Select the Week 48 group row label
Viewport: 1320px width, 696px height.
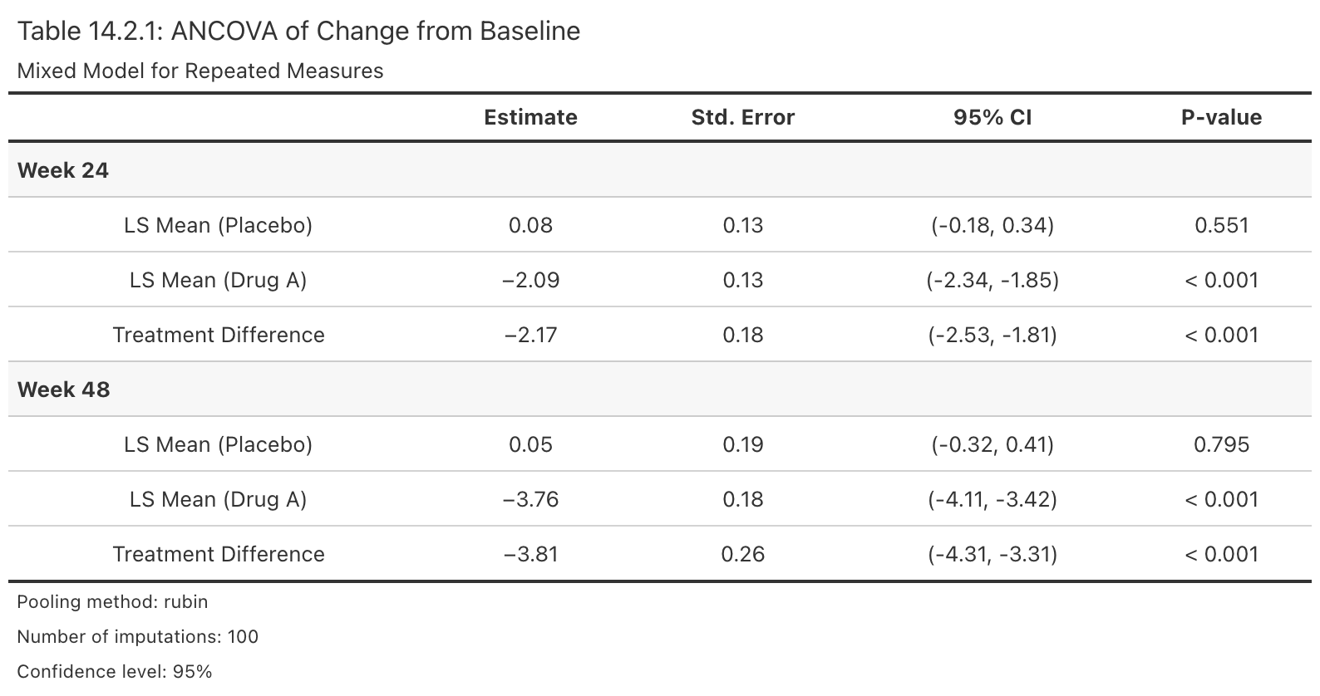(x=63, y=390)
